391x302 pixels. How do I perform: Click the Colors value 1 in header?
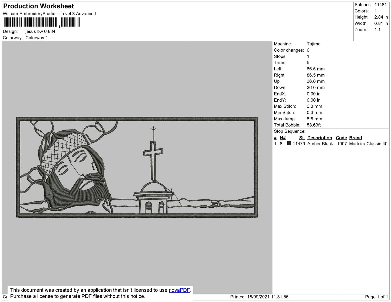[376, 11]
